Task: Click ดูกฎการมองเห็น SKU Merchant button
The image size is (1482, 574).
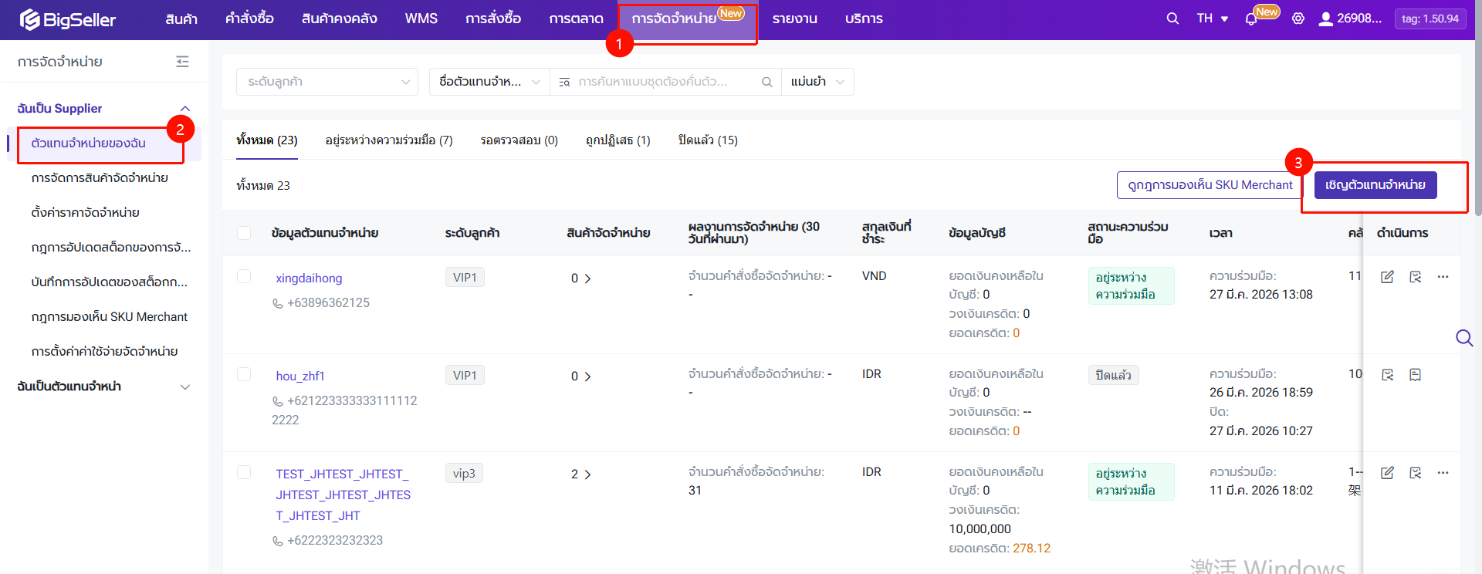Action: (x=1210, y=185)
